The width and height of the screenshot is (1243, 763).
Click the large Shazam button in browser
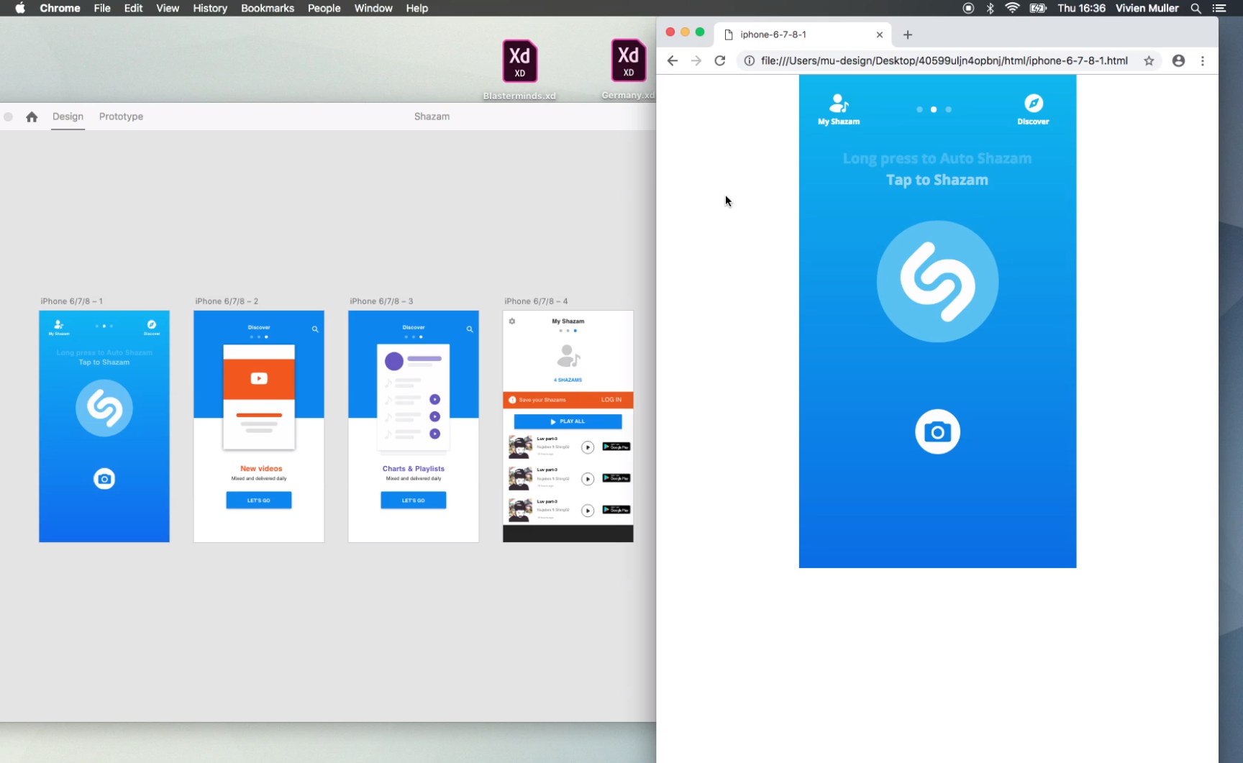[x=937, y=281]
